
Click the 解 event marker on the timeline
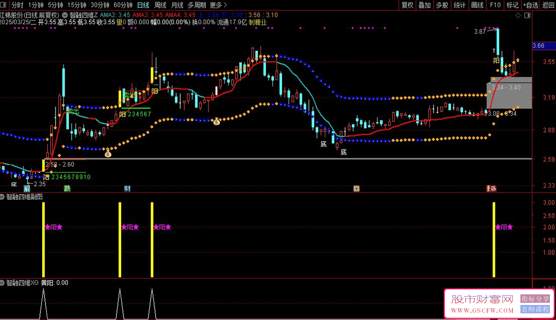coord(27,188)
